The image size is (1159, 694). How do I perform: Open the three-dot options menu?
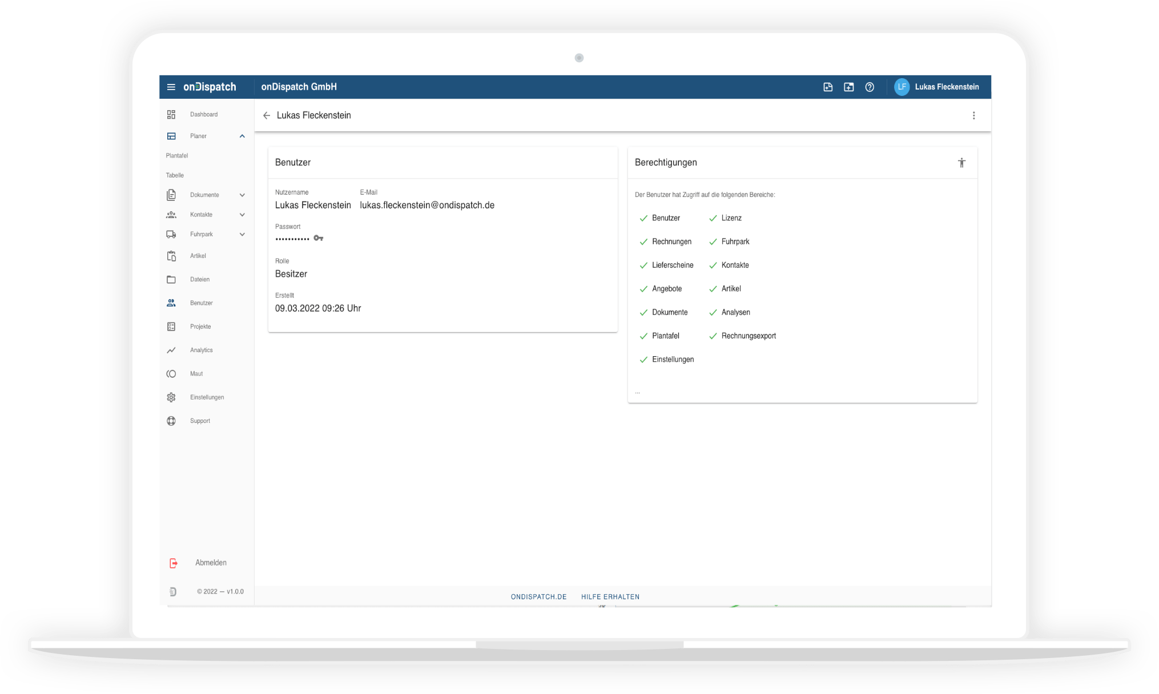click(974, 115)
